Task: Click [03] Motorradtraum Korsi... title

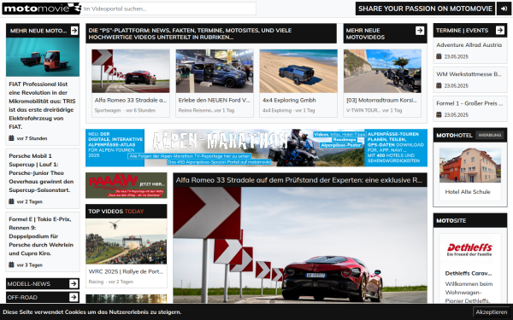Action: pyautogui.click(x=381, y=100)
